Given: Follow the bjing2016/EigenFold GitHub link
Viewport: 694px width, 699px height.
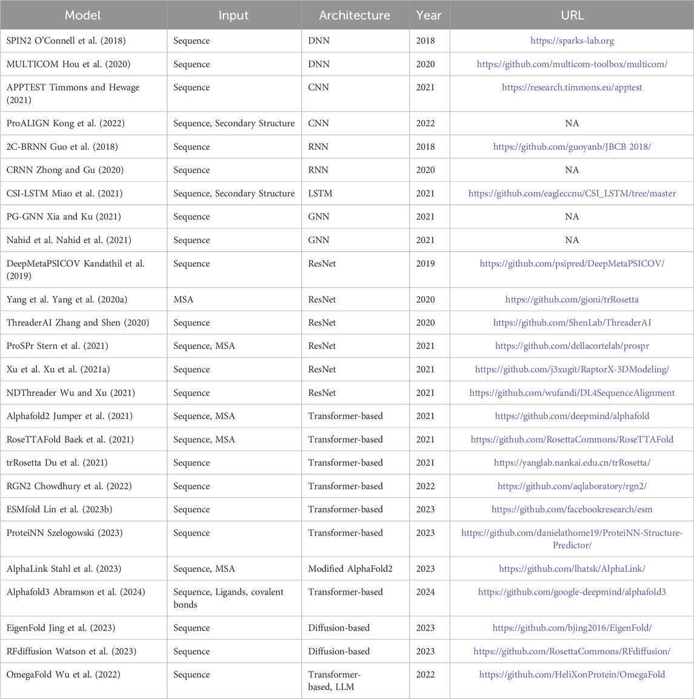Looking at the screenshot, I should (x=572, y=628).
